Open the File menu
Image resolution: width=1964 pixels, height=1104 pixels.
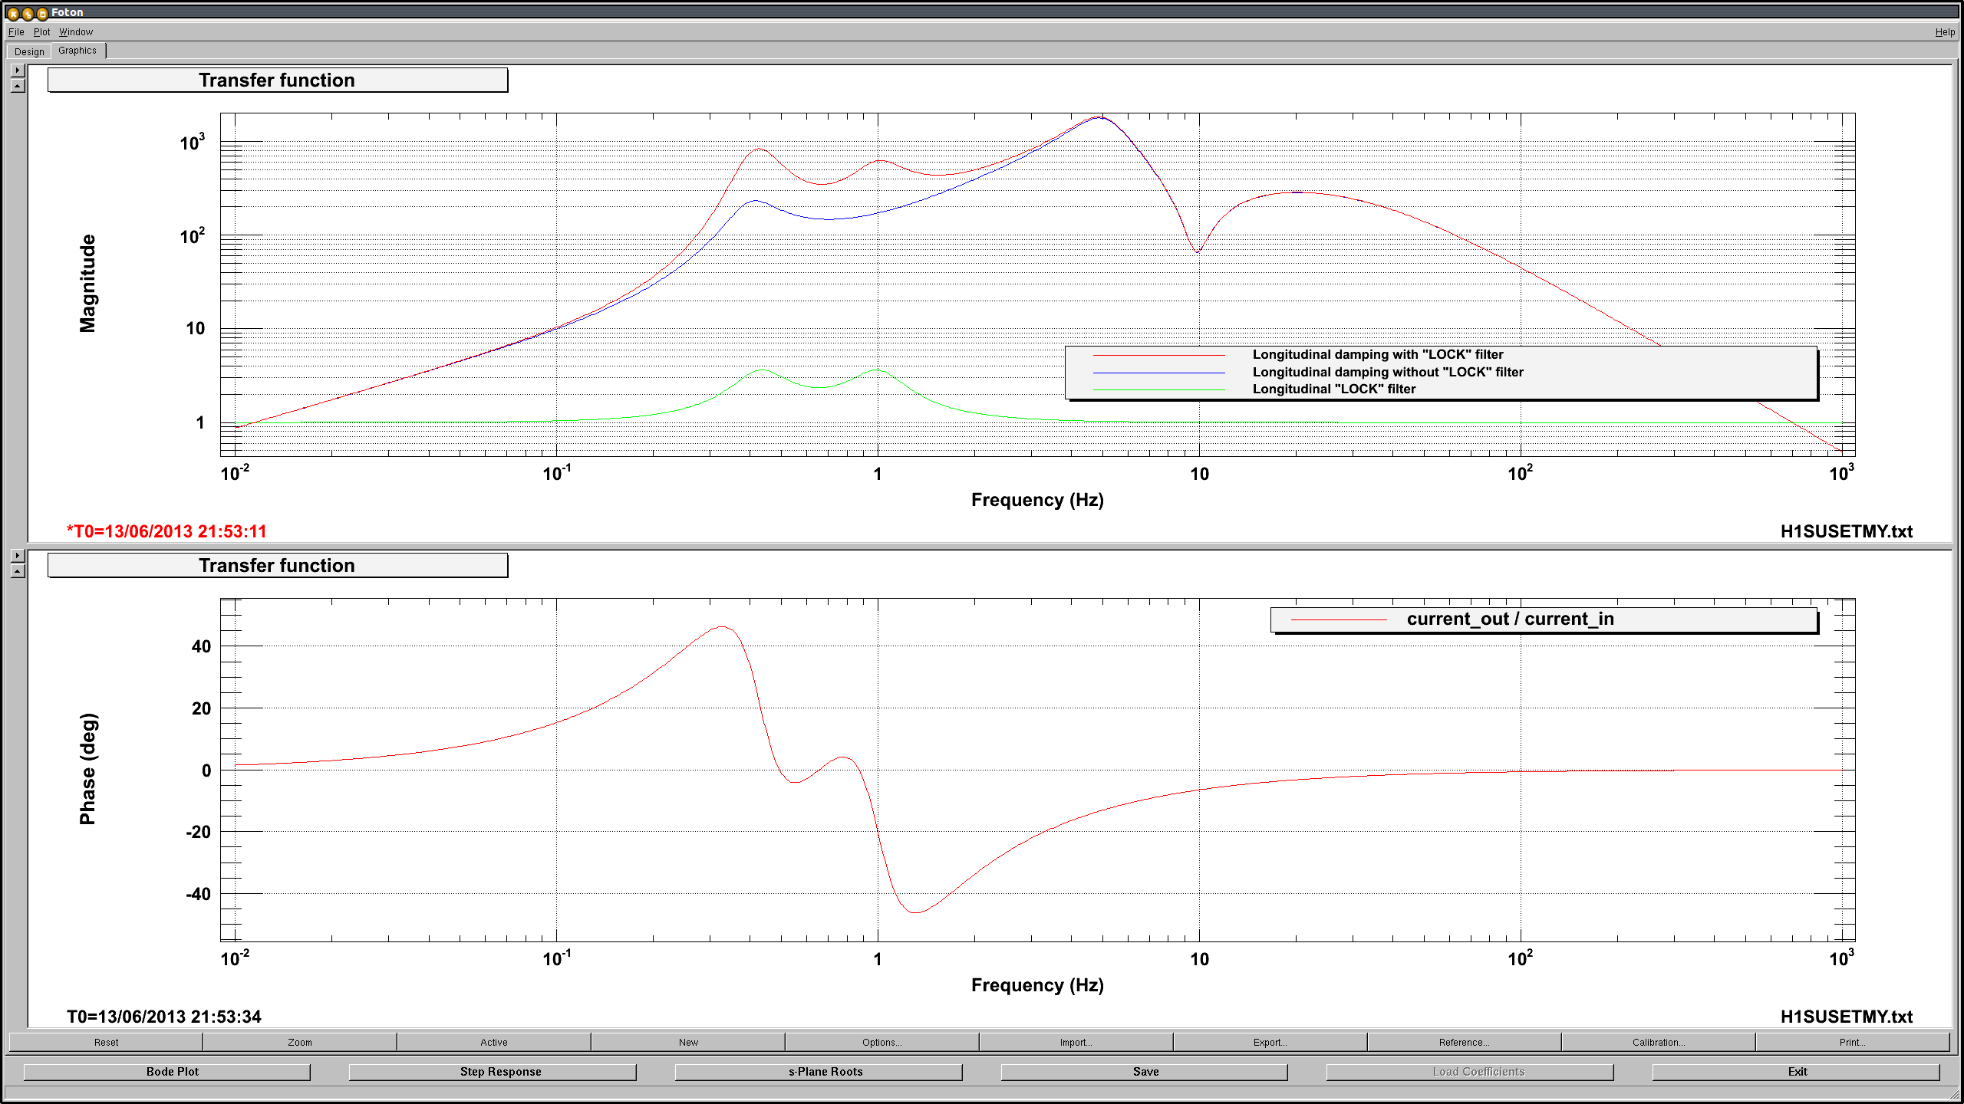coord(16,31)
